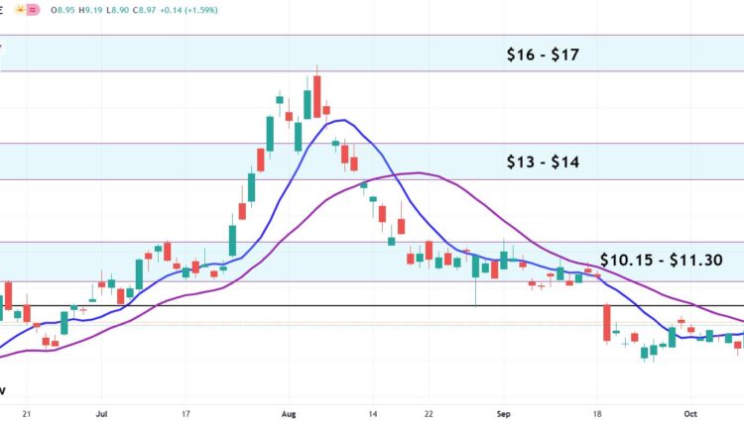Select the $13 - $14 zone label
The width and height of the screenshot is (744, 426).
pos(543,160)
